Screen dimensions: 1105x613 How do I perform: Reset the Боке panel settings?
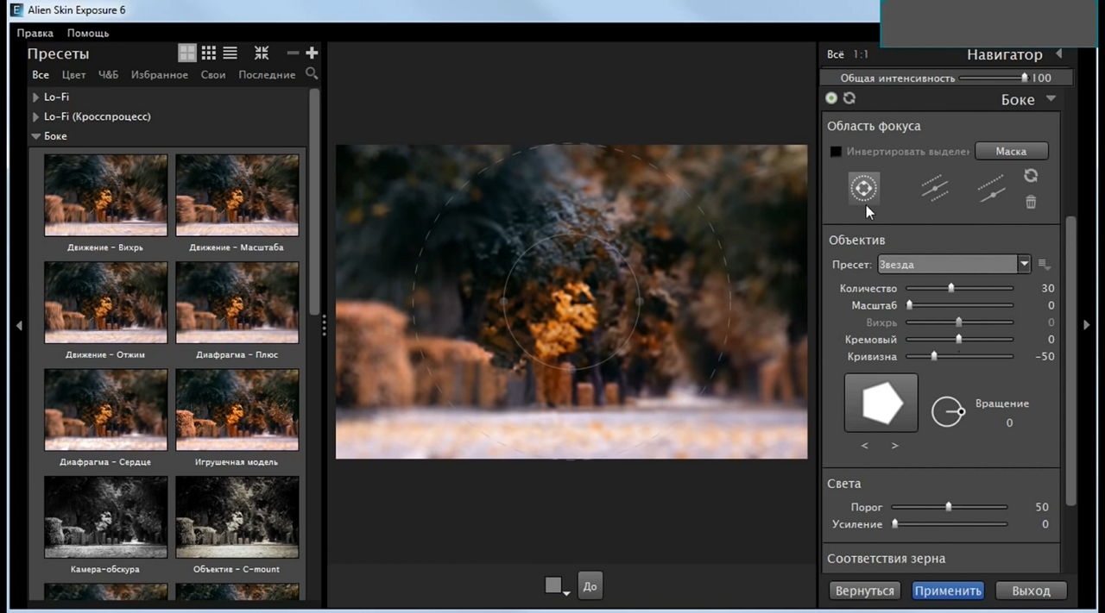(849, 98)
